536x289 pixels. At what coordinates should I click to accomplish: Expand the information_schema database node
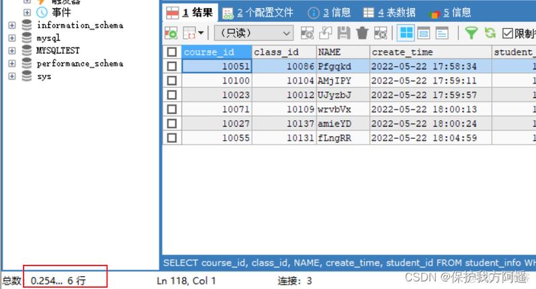[x=12, y=25]
